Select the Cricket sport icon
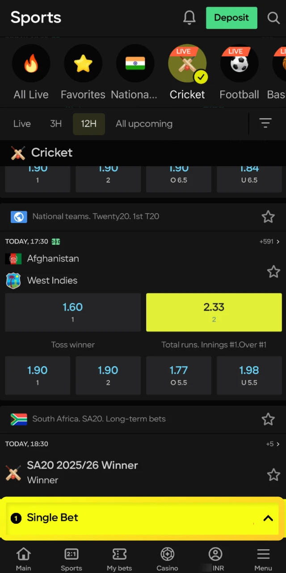Image resolution: width=286 pixels, height=573 pixels. 187,64
